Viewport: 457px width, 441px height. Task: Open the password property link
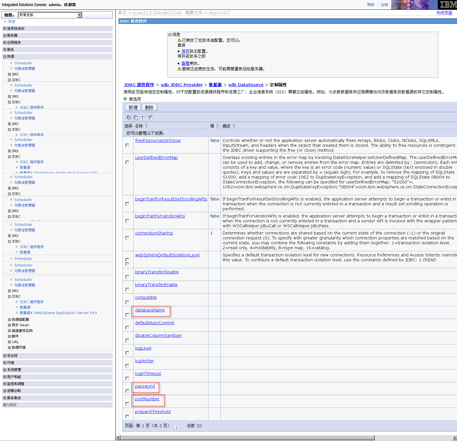pyautogui.click(x=145, y=386)
